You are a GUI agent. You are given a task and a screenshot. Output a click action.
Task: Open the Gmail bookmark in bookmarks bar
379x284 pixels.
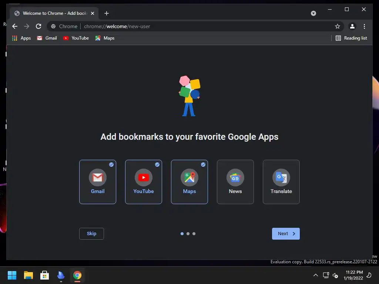coord(47,38)
